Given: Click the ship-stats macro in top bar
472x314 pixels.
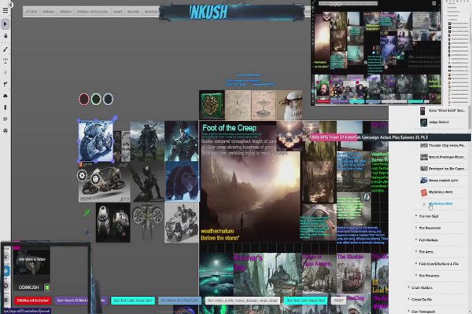Looking at the screenshot, I should (x=134, y=12).
